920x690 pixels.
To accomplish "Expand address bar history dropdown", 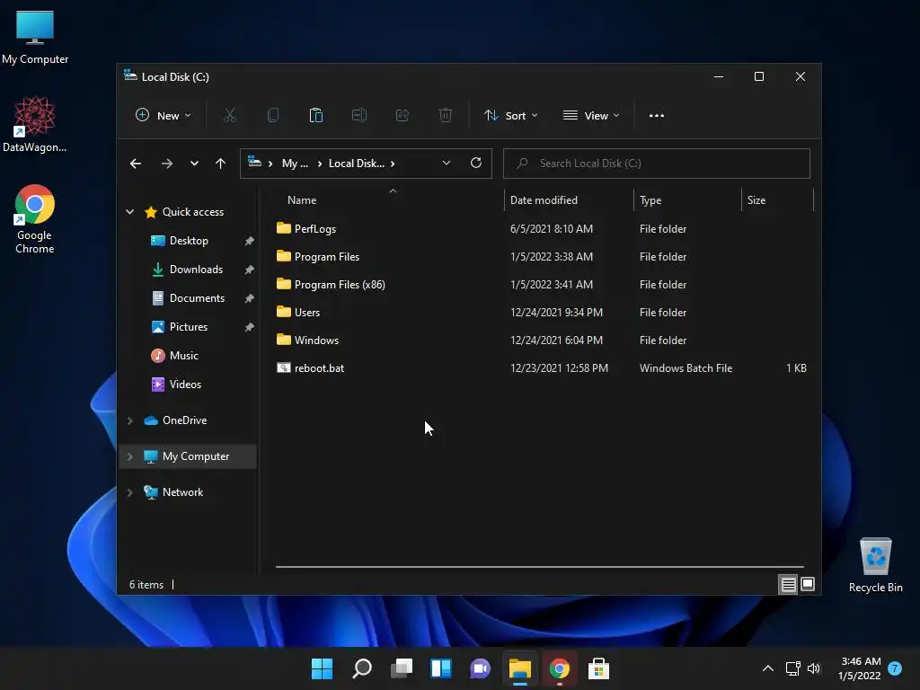I will tap(447, 164).
